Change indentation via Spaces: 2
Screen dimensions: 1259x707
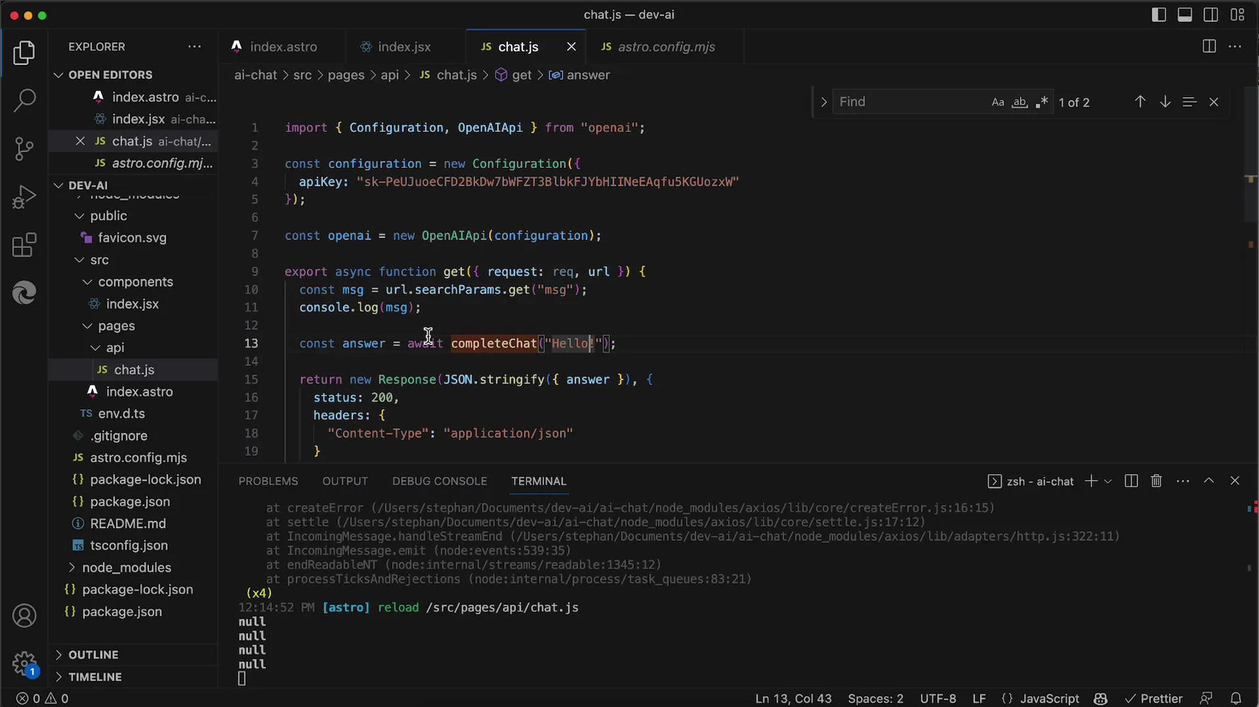(x=875, y=698)
